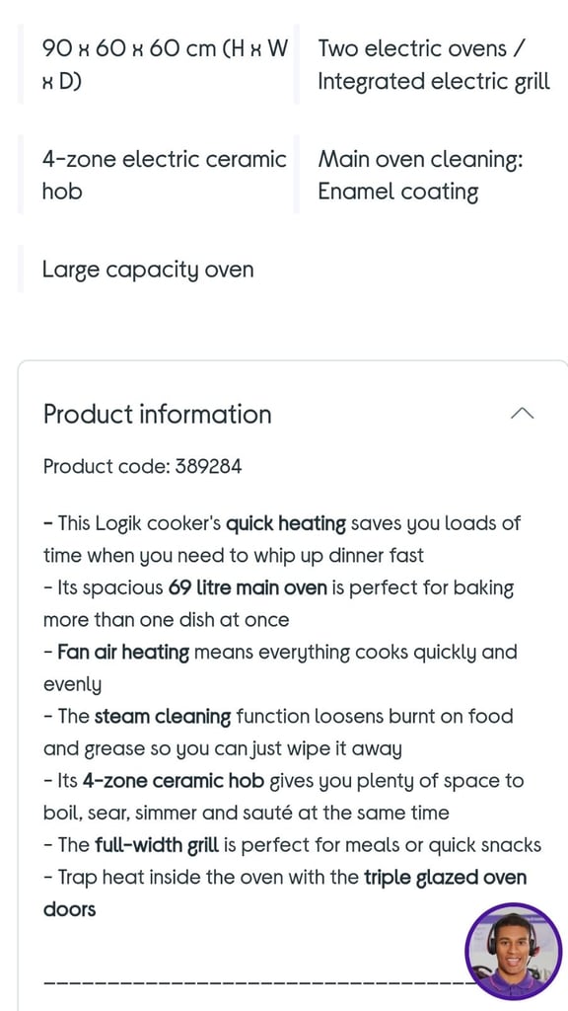Click the Integrated electric grill text

434,82
